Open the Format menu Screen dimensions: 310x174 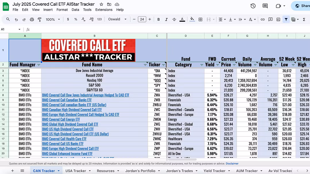pyautogui.click(x=62, y=10)
